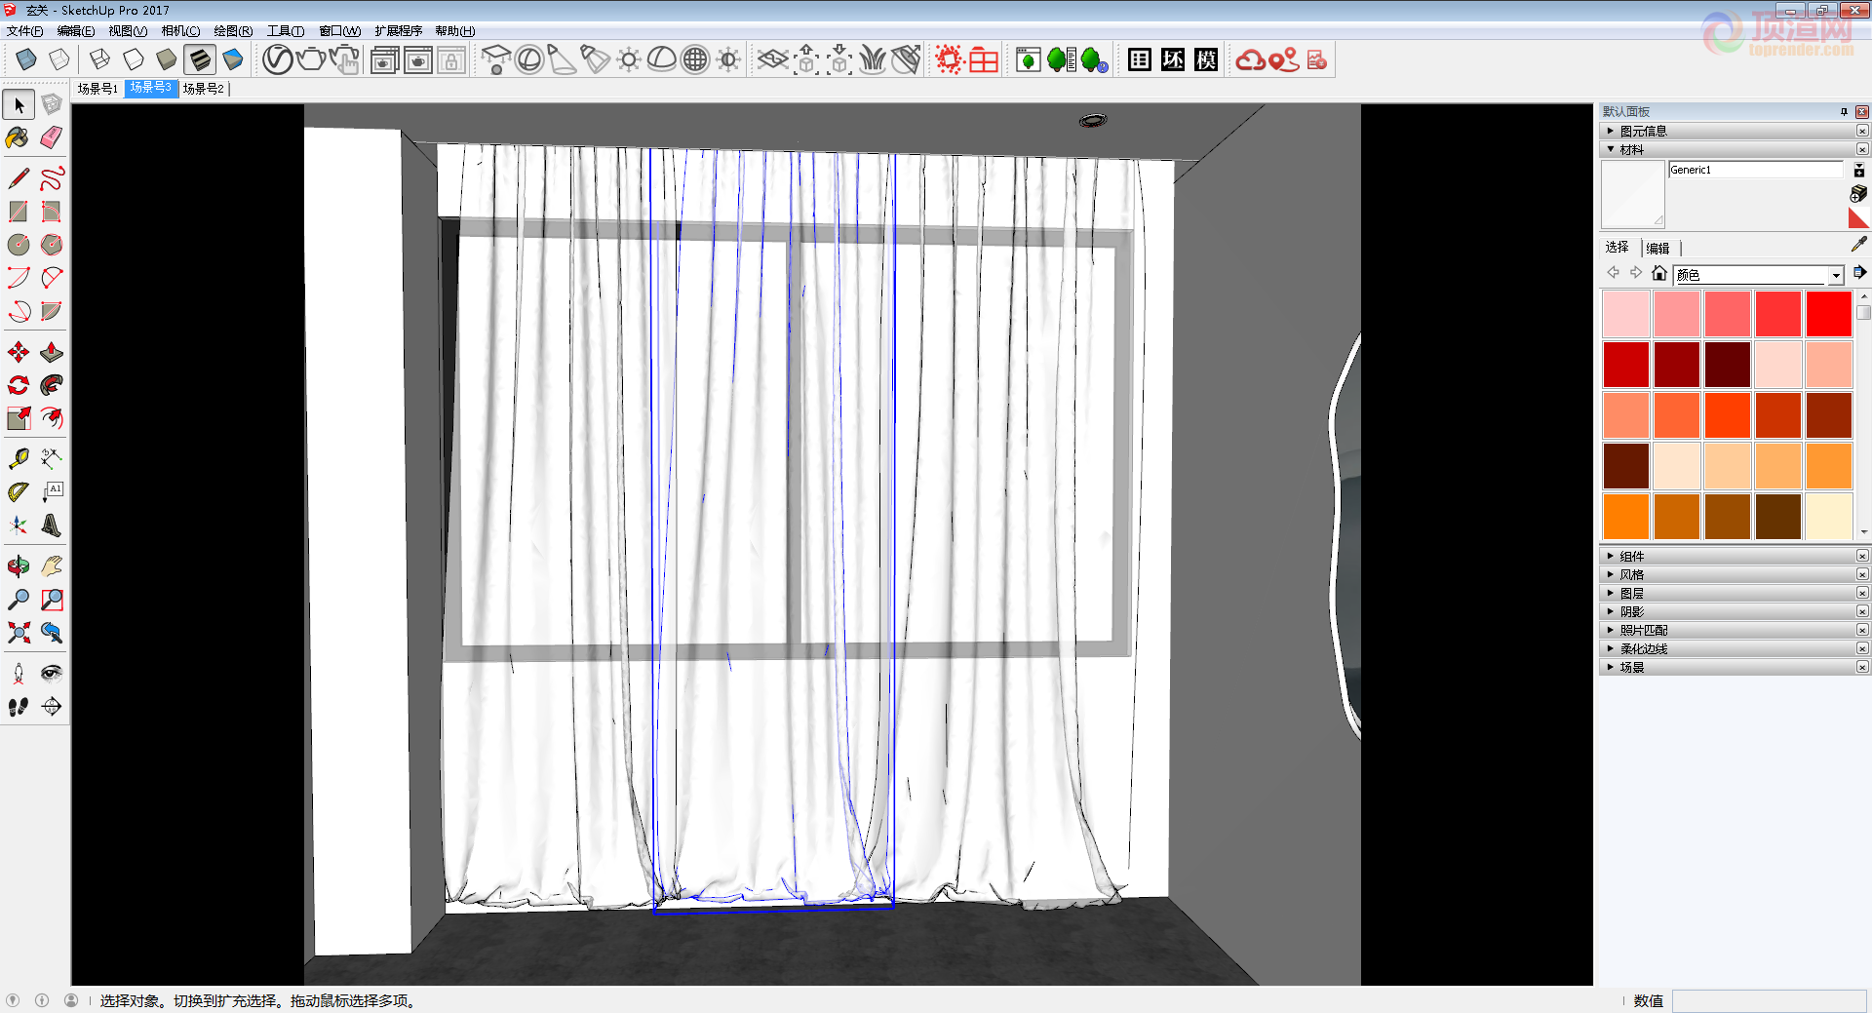Activate the Move tool
The image size is (1872, 1013).
coord(19,352)
